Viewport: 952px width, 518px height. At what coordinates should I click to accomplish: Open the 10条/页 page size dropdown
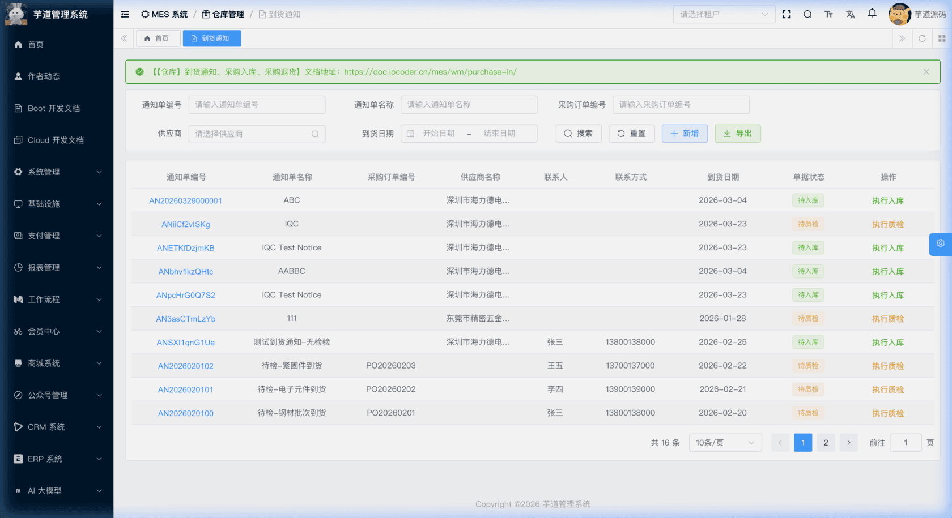[725, 442]
